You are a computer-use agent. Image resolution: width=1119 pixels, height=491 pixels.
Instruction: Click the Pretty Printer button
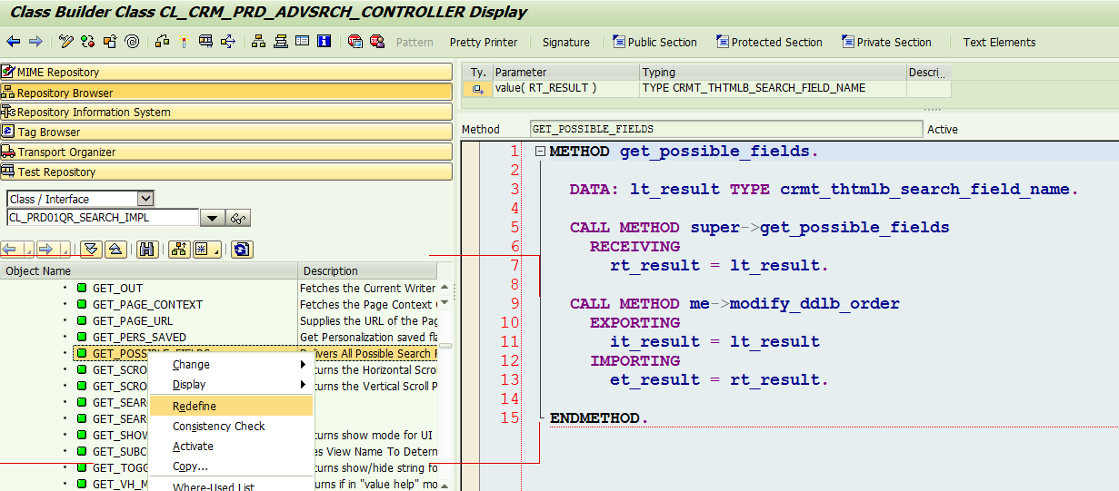click(484, 42)
